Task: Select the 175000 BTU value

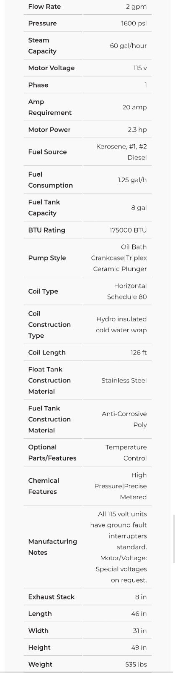Action: click(128, 230)
